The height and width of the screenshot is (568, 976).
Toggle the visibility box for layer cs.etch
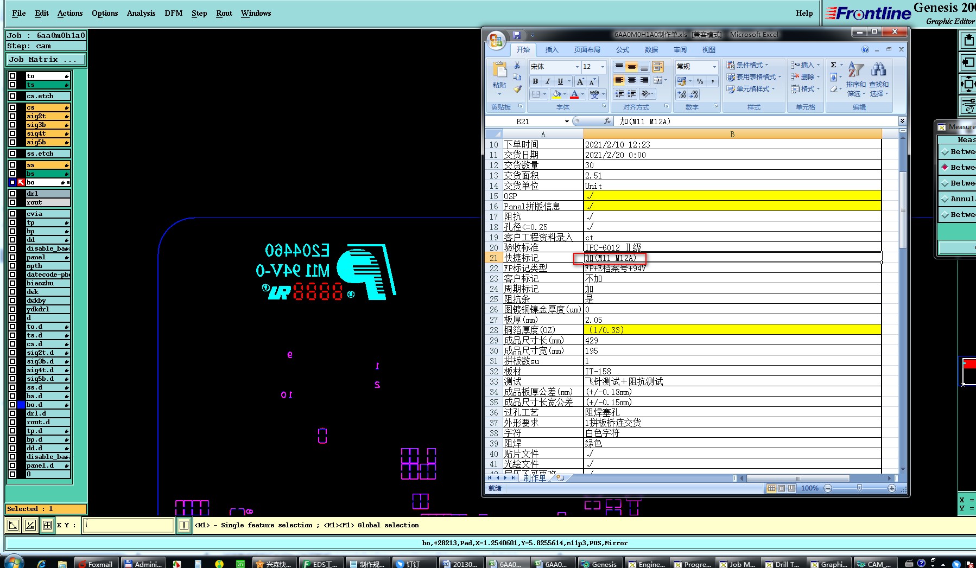click(12, 96)
